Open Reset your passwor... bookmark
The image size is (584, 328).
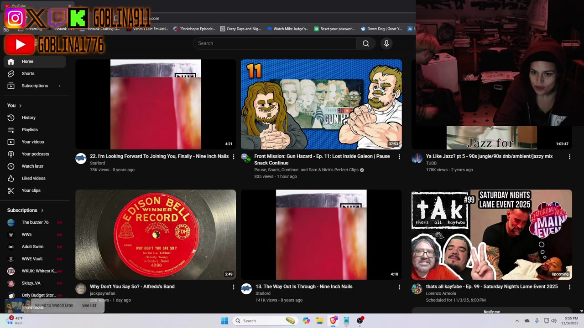click(x=334, y=29)
